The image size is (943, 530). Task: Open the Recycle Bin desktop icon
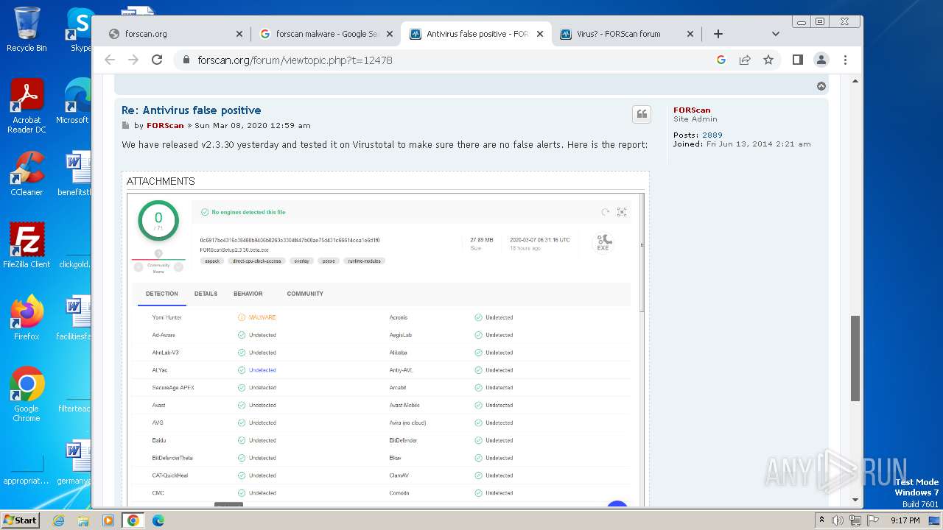(x=27, y=29)
